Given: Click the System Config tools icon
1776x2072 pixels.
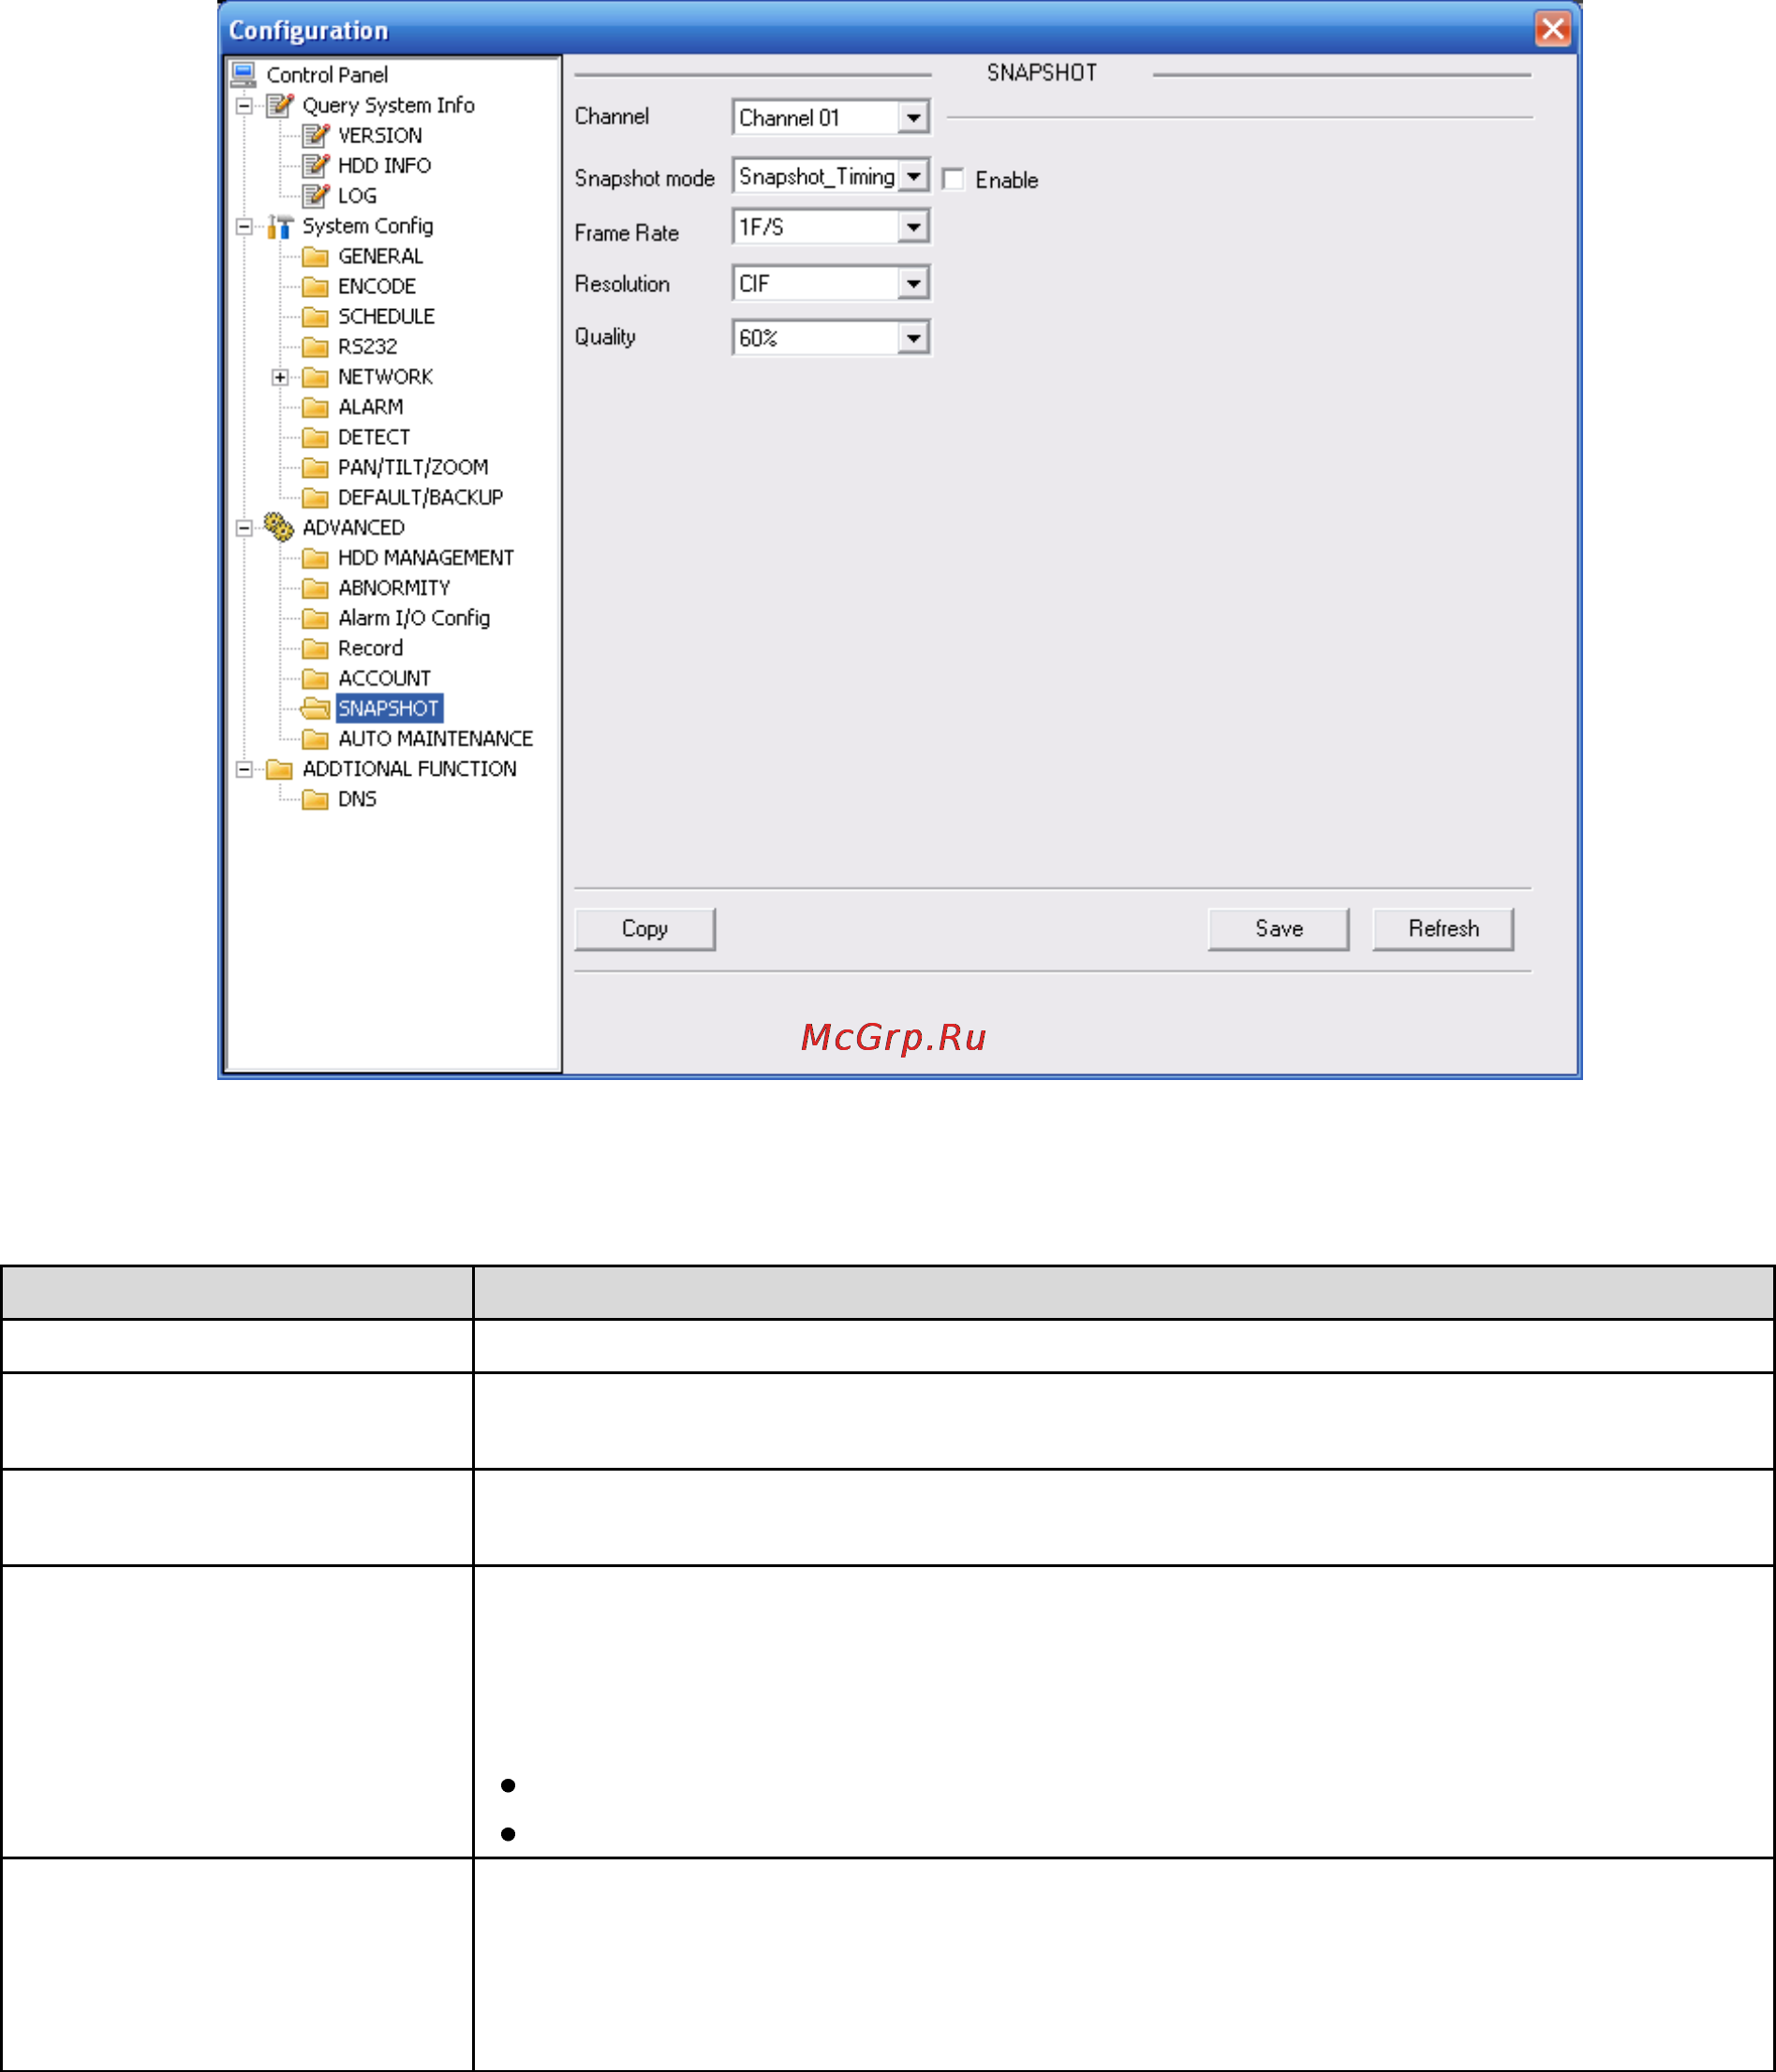Looking at the screenshot, I should click(x=280, y=226).
